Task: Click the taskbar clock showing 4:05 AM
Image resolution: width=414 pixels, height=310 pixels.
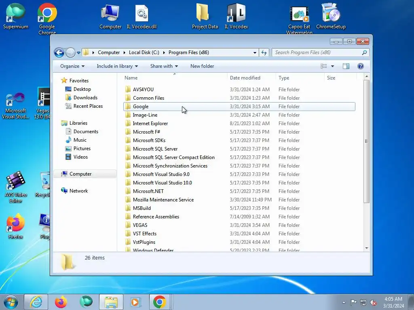Action: point(394,302)
